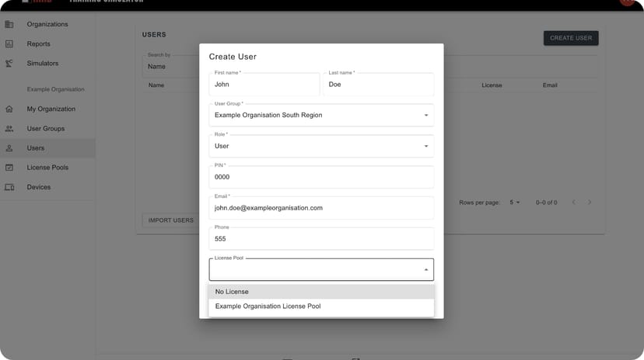The height and width of the screenshot is (360, 644).
Task: Choose Example Organisation License Pool option
Action: pos(321,306)
